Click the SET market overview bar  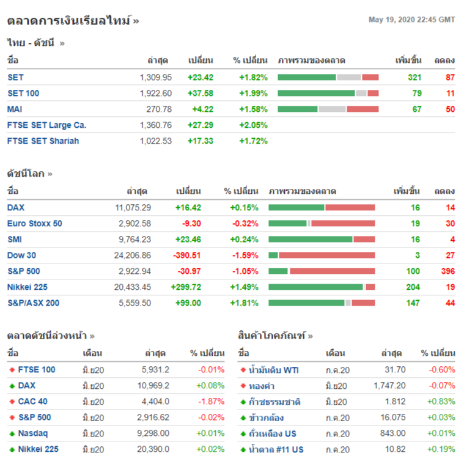[328, 77]
